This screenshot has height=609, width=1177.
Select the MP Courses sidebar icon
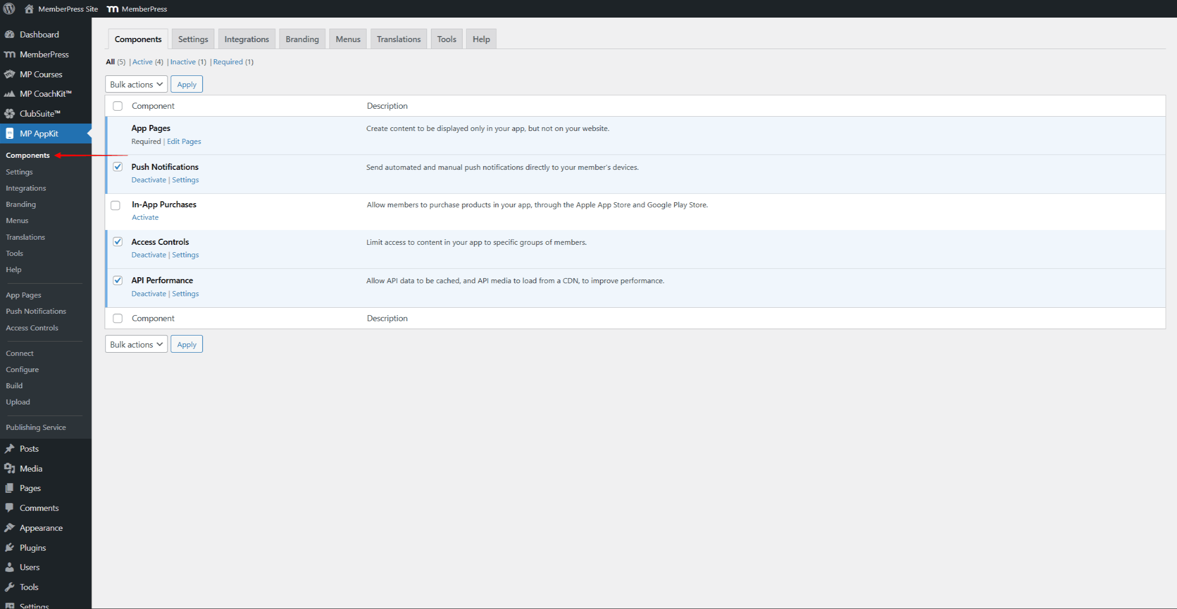[x=10, y=74]
